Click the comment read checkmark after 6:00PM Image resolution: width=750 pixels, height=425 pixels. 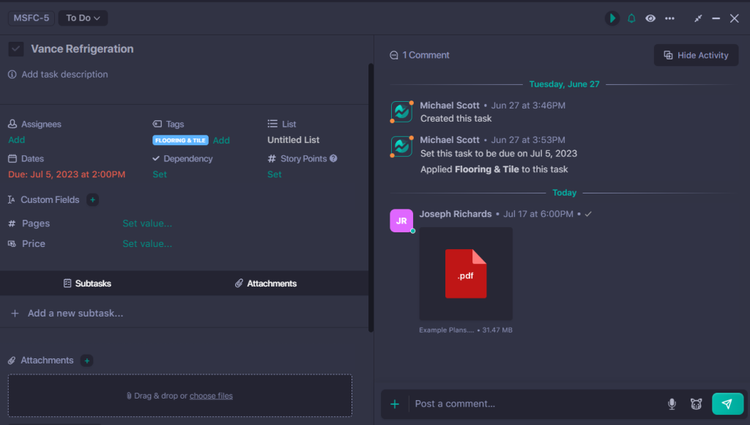588,214
